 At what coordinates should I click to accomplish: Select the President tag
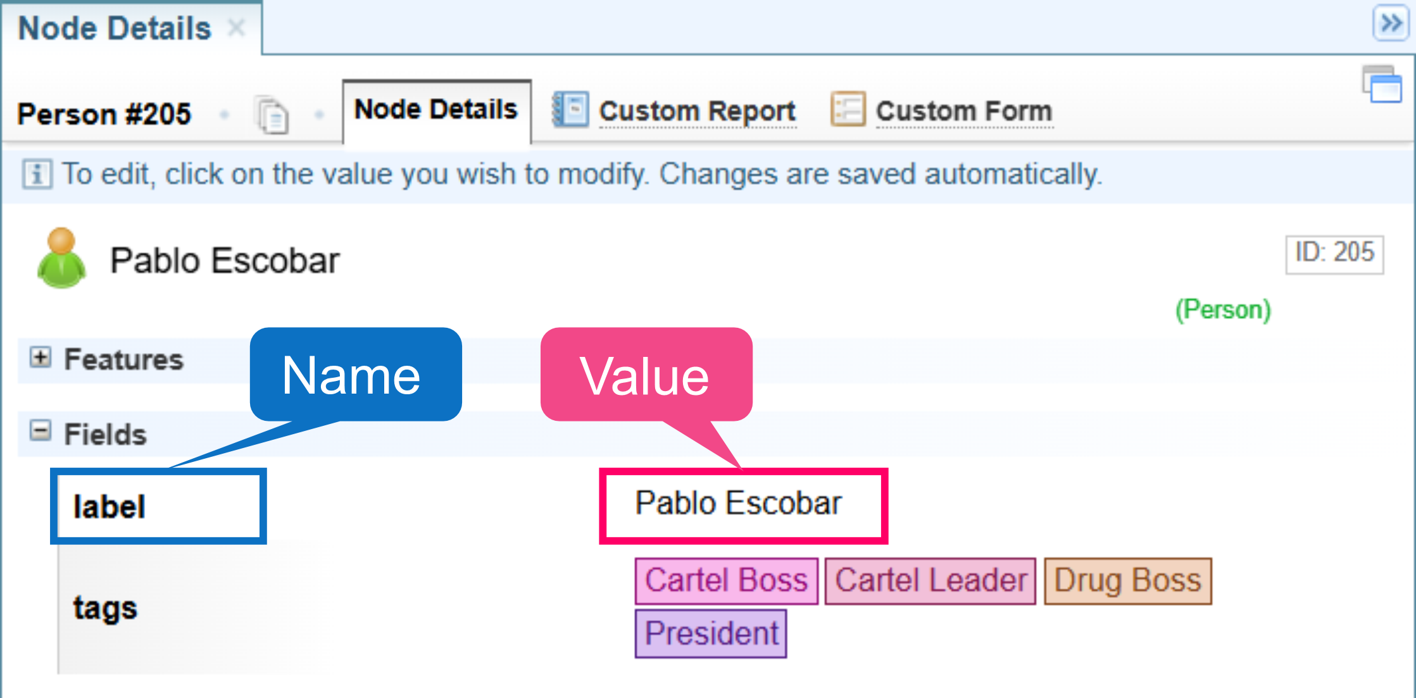pyautogui.click(x=711, y=633)
